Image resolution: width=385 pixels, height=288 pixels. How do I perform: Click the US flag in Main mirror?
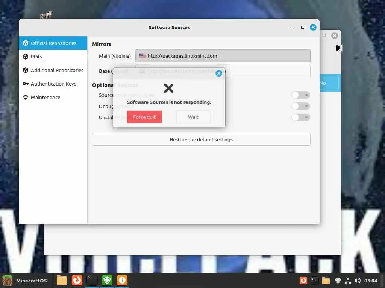142,56
